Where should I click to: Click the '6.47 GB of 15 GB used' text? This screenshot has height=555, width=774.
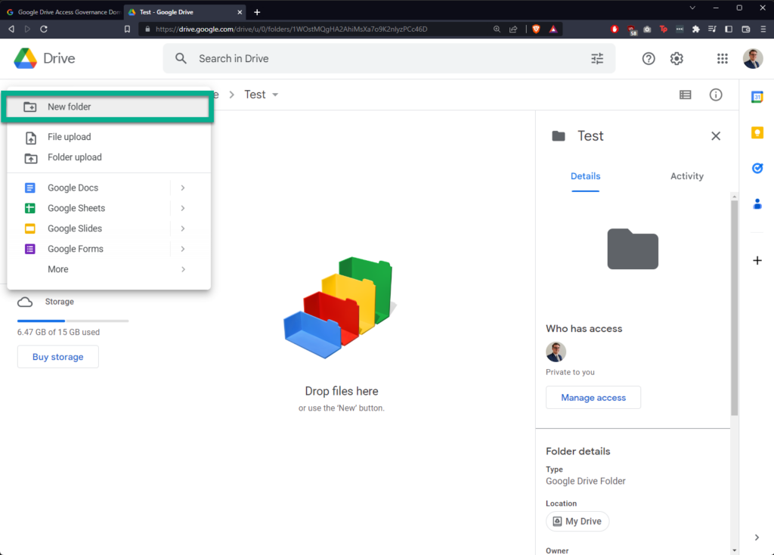(x=58, y=332)
